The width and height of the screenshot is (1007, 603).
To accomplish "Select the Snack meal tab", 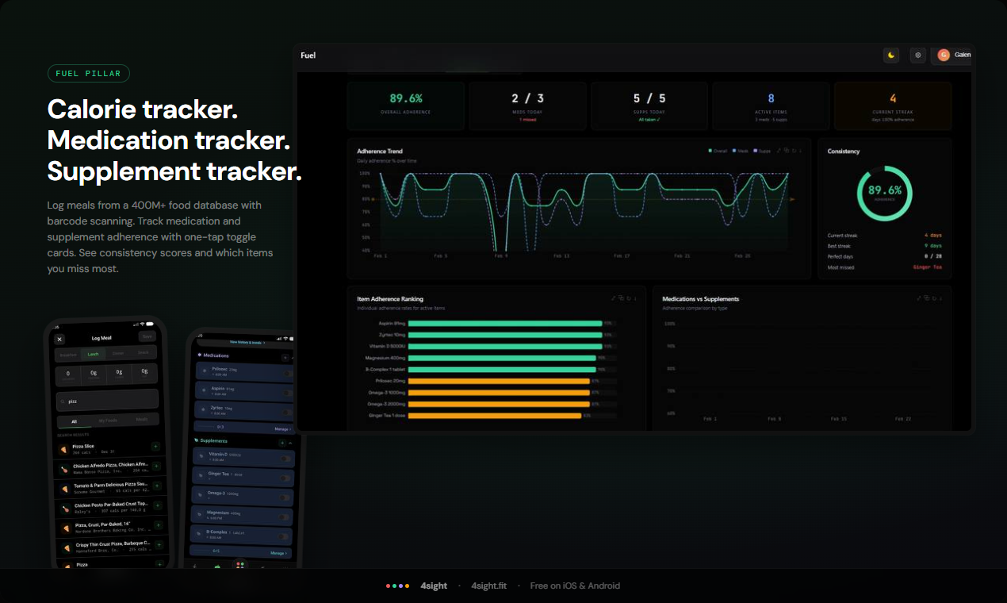I will coord(143,352).
